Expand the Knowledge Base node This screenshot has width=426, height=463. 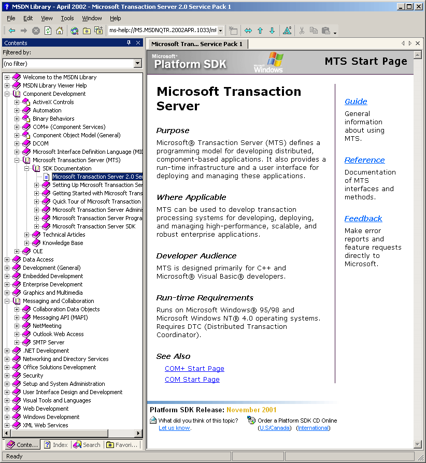click(26, 243)
